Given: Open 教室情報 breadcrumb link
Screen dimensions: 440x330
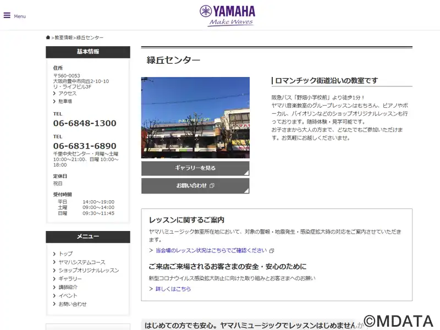Looking at the screenshot, I should [64, 37].
